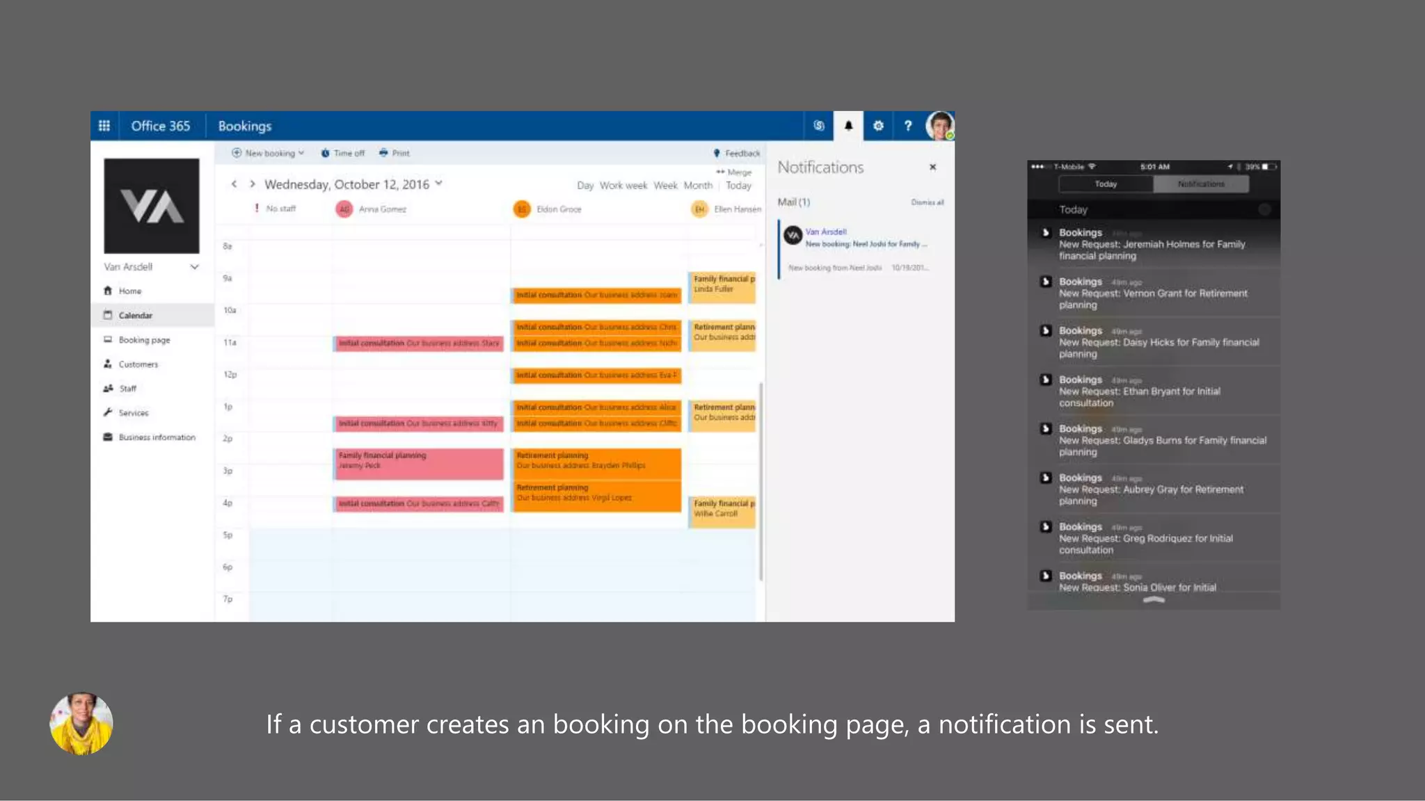Open Daisy Hicks booking request notification
Image resolution: width=1425 pixels, height=801 pixels.
coord(1154,342)
